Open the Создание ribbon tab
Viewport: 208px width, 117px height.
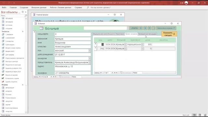[24, 7]
